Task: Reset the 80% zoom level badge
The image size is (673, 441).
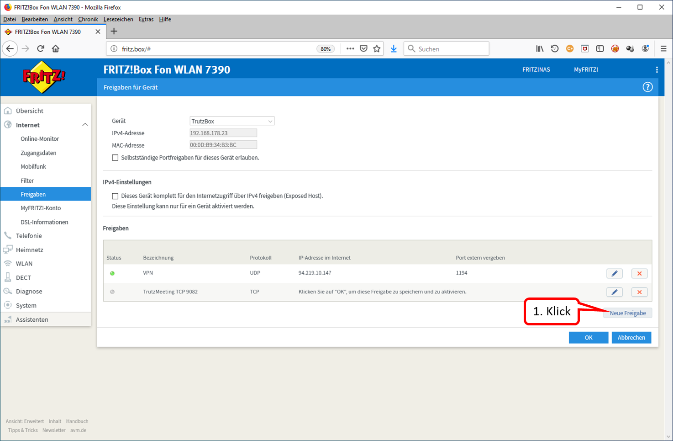Action: coord(326,49)
